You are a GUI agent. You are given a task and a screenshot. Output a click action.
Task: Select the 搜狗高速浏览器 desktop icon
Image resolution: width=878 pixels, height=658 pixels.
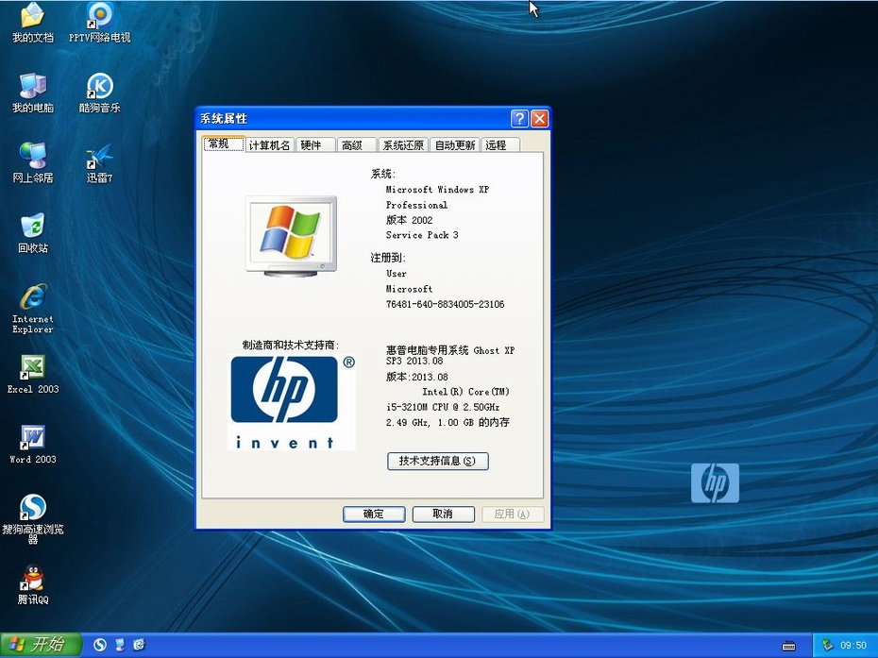click(x=32, y=519)
